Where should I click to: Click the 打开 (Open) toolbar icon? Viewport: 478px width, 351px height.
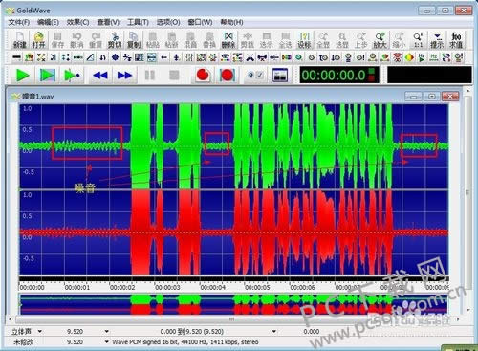38,40
